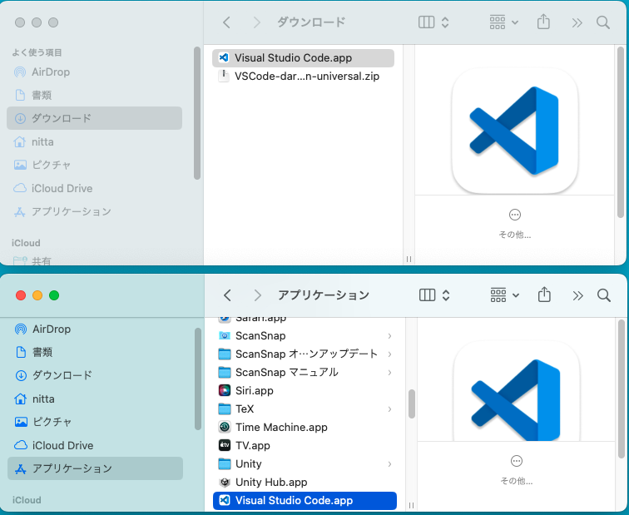Select Unity Hub.app in the list

pos(271,482)
